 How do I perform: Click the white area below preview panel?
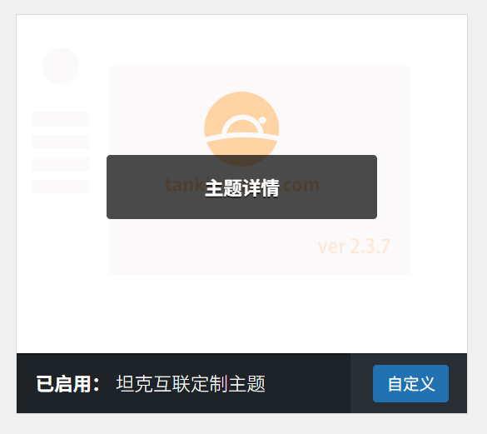point(241,314)
